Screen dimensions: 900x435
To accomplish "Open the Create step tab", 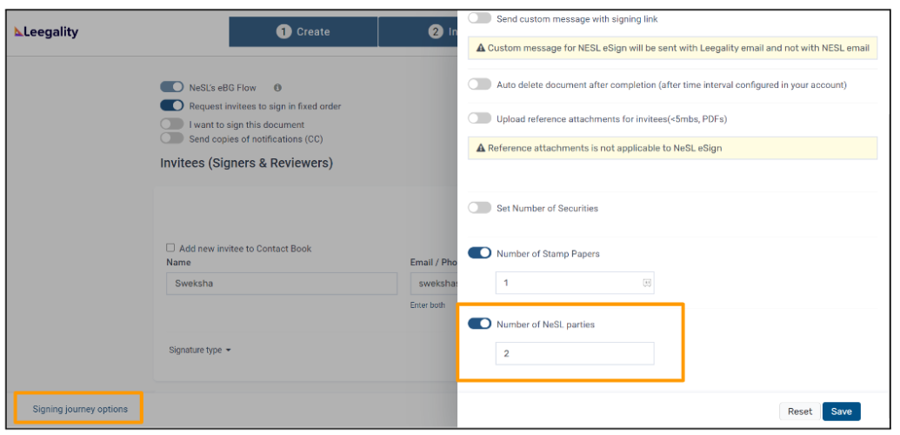I will pos(303,31).
